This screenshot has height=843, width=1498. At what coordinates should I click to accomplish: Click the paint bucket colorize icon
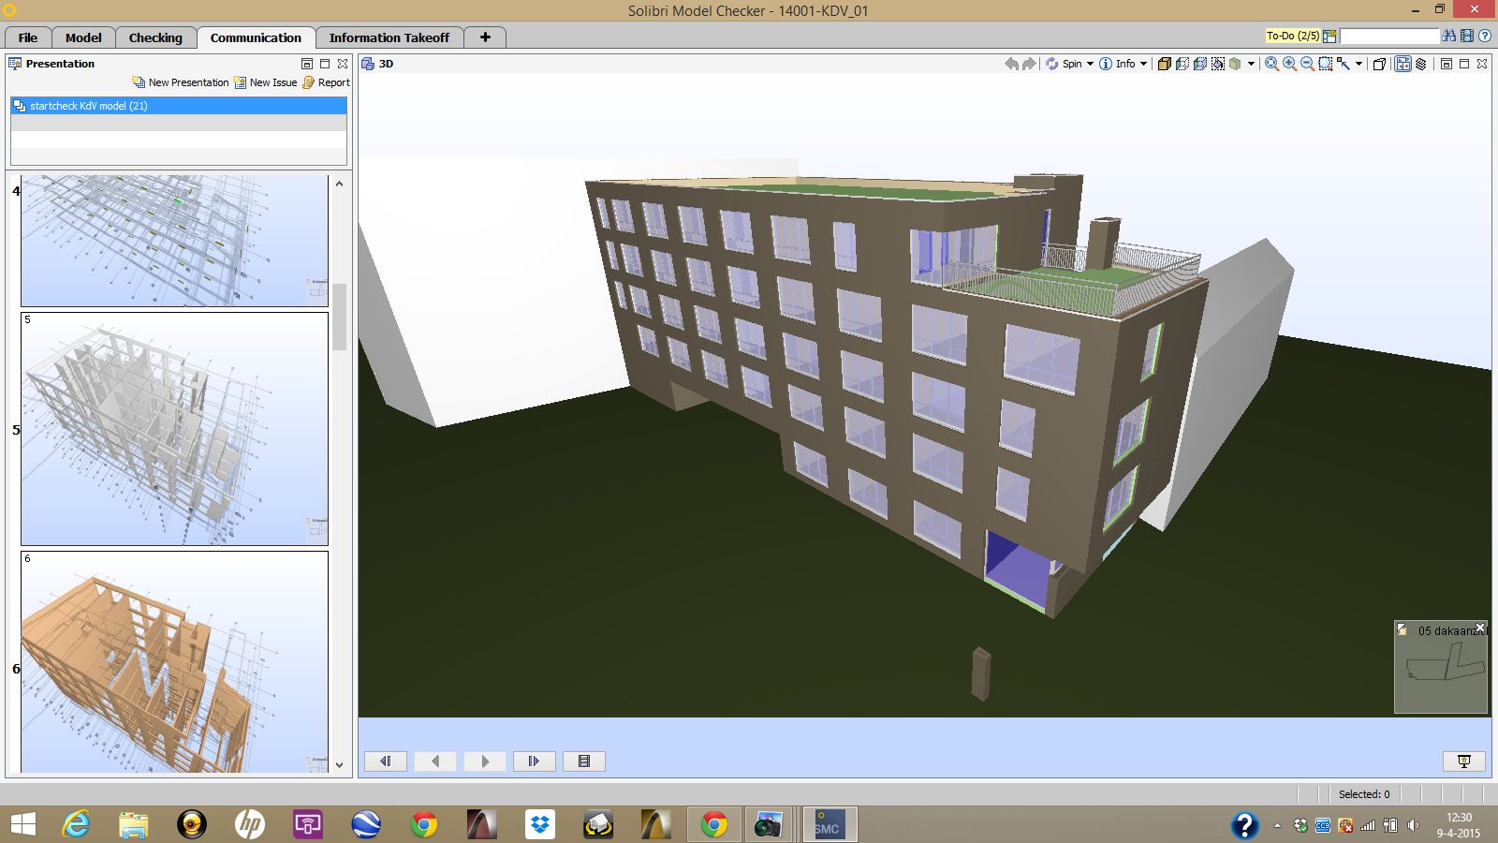click(x=1218, y=64)
